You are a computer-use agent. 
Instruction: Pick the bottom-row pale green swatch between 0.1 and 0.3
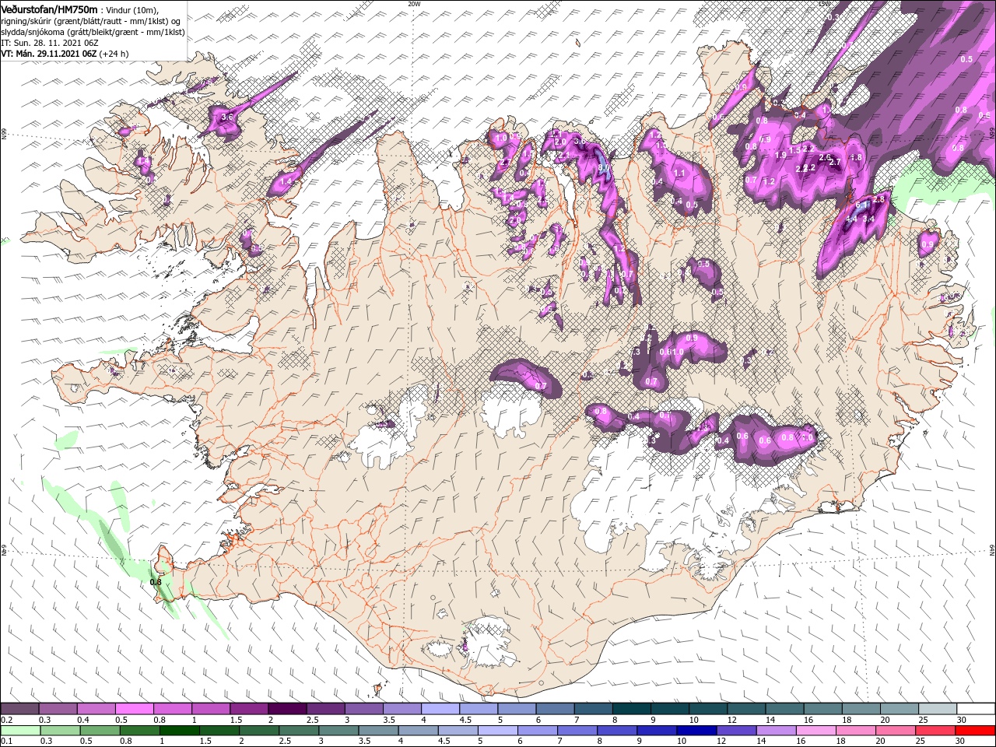19,731
